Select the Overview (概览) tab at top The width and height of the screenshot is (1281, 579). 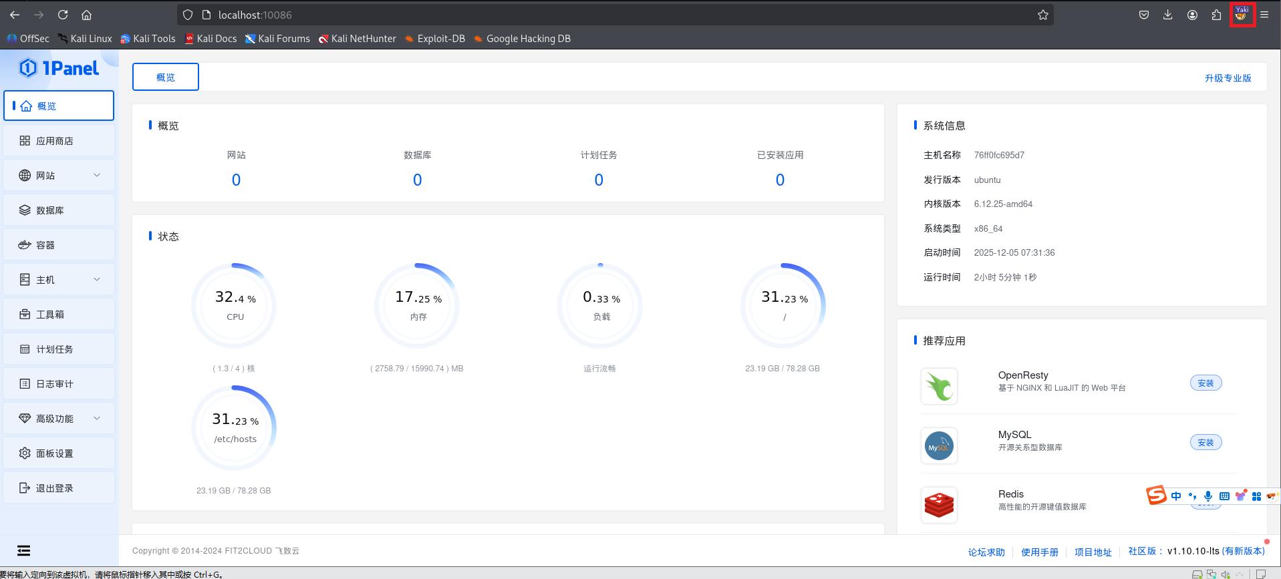[166, 77]
